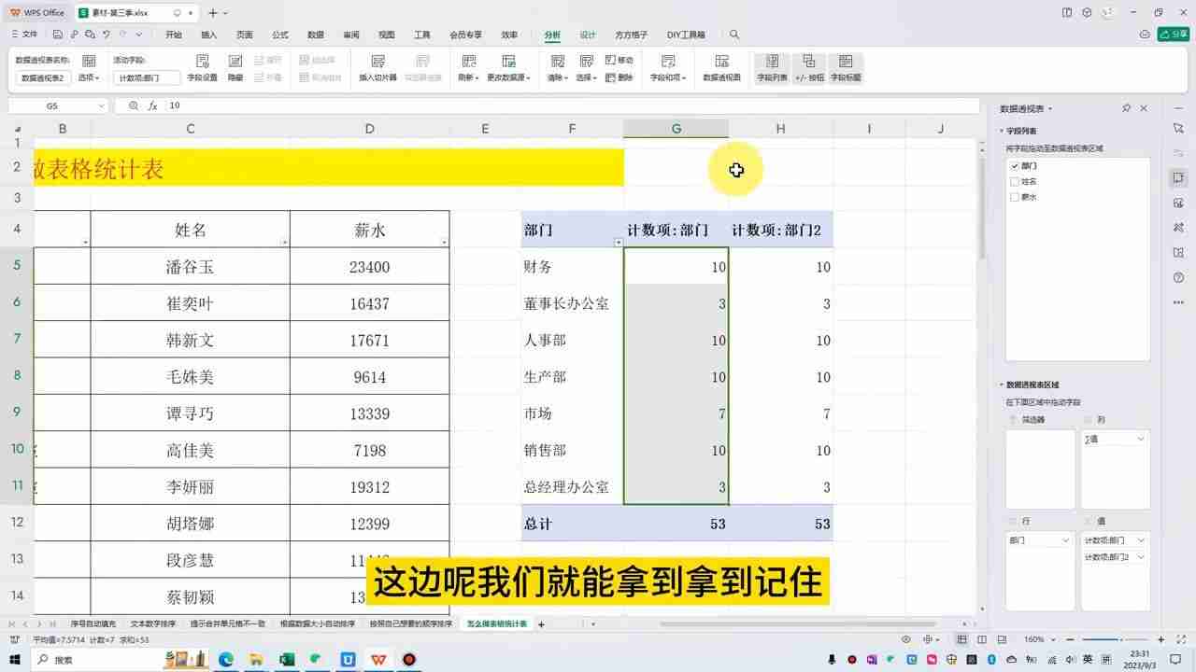This screenshot has height=672, width=1196.
Task: Open the 选择 select dropdown in ribbon
Action: tap(586, 77)
